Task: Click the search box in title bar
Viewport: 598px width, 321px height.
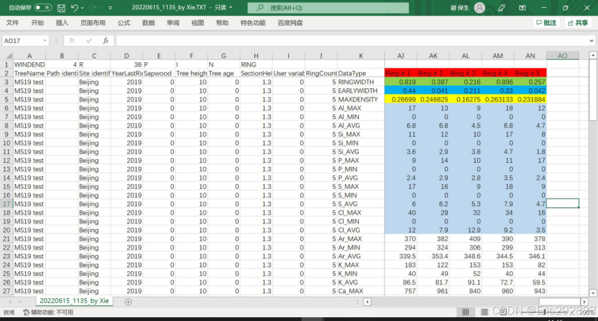Action: [x=328, y=7]
